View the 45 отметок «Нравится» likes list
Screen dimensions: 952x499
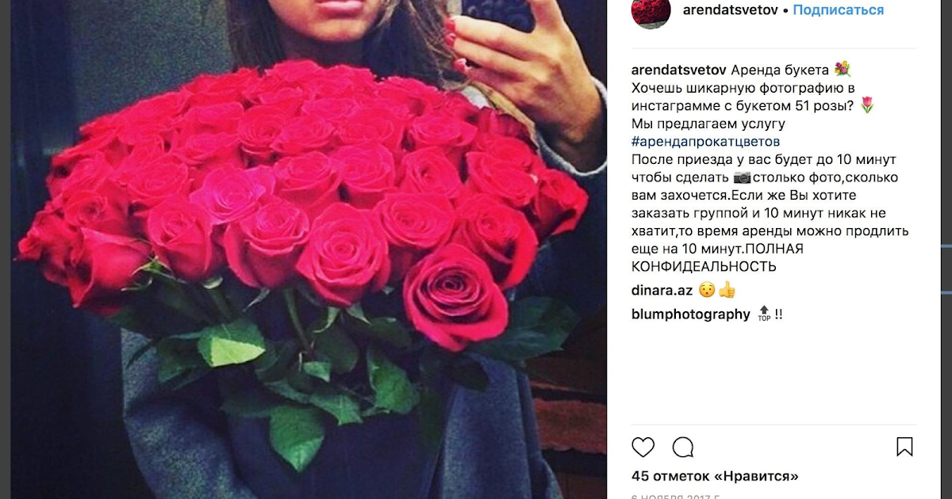[715, 476]
